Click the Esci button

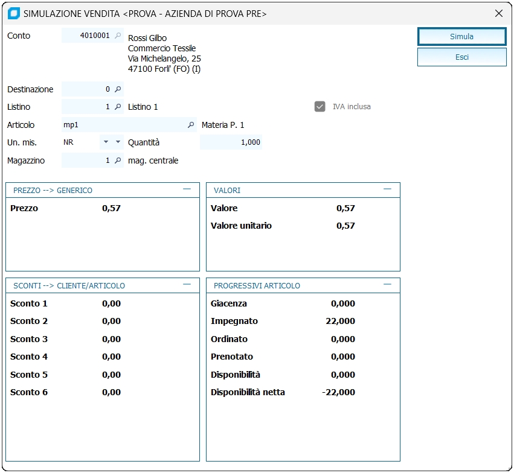click(x=461, y=57)
